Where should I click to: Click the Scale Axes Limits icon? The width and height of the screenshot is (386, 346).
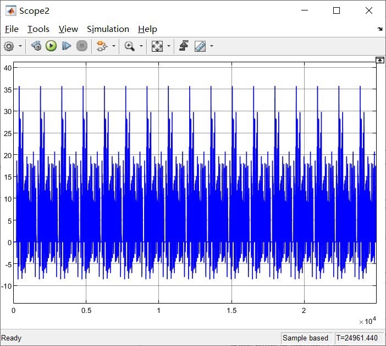click(157, 46)
